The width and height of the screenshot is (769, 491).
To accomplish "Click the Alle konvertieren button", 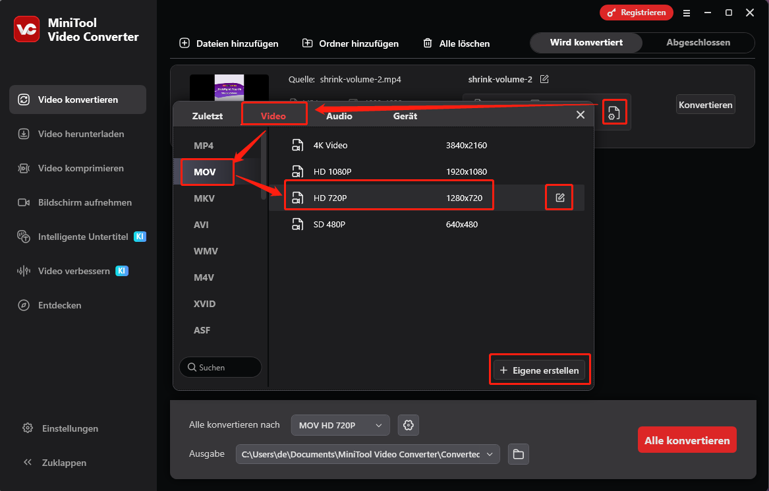I will [x=687, y=440].
